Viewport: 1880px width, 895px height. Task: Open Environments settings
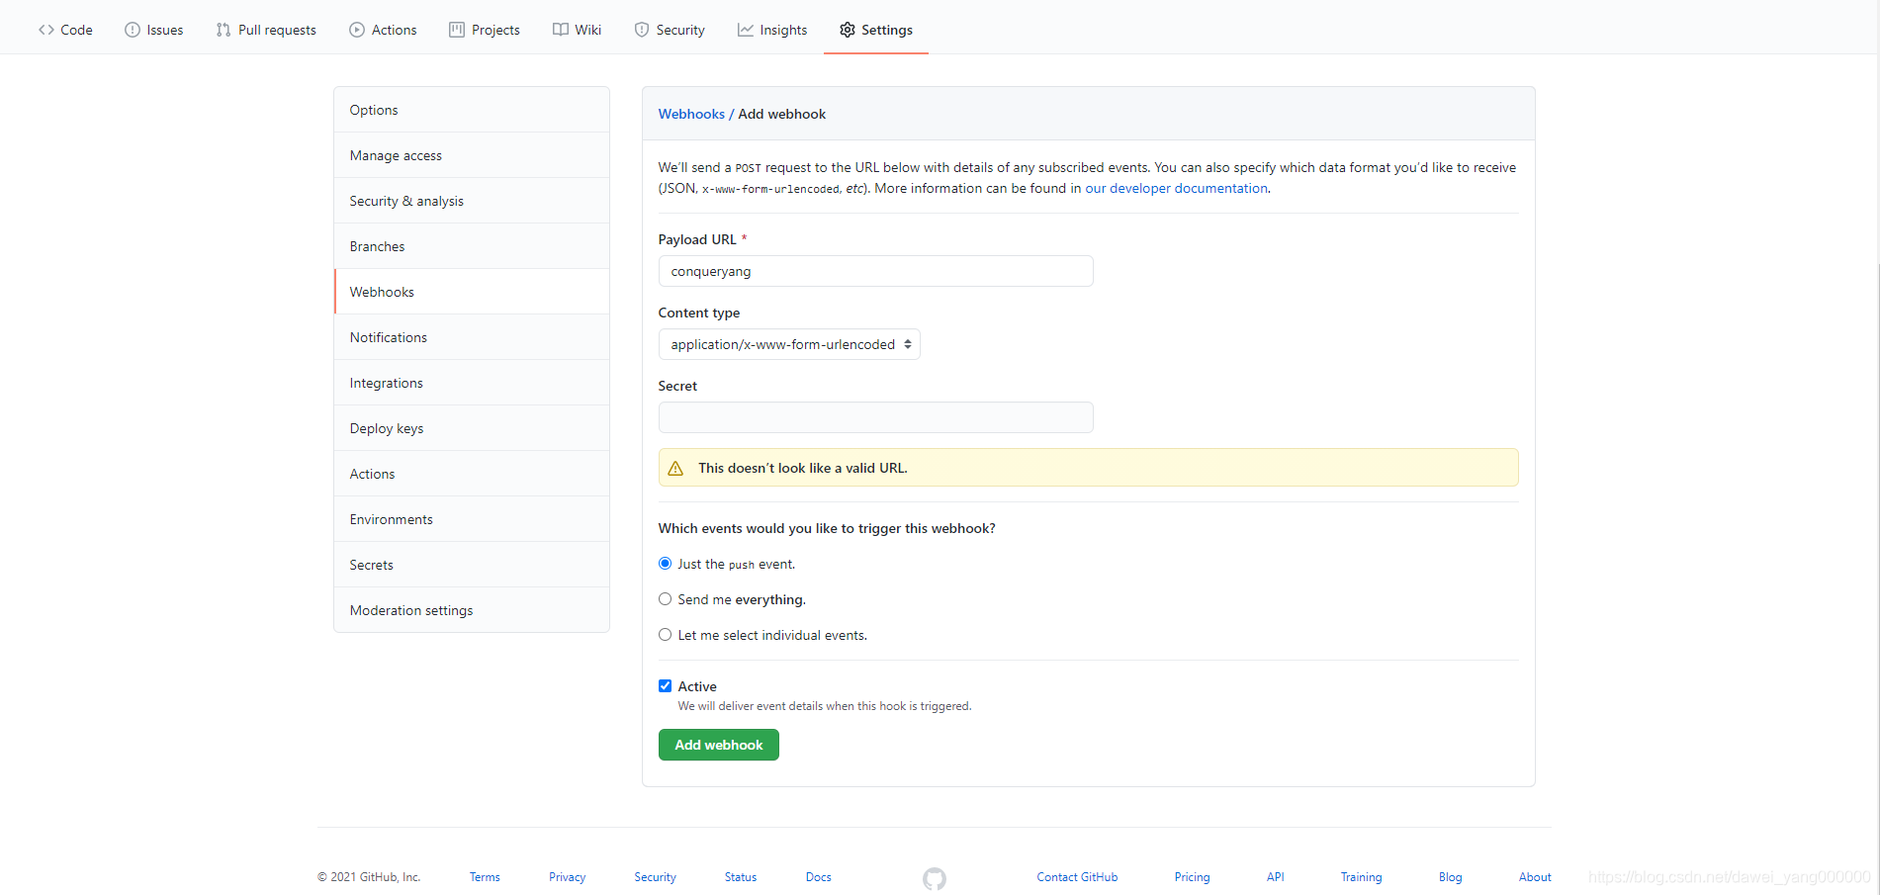point(472,519)
